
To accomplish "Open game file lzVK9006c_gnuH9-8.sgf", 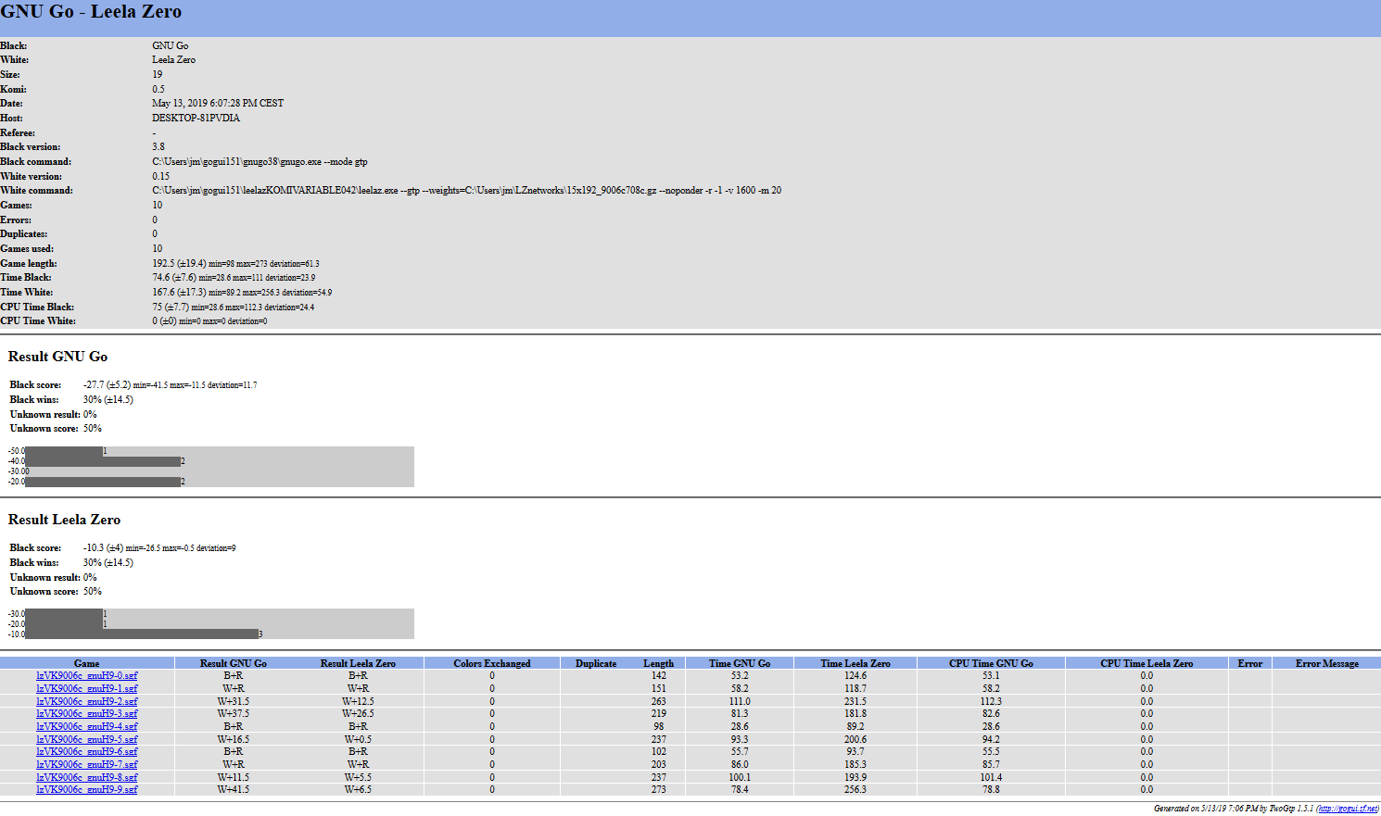I will click(87, 778).
